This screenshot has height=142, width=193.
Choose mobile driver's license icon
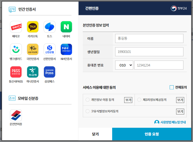[x=16, y=115]
